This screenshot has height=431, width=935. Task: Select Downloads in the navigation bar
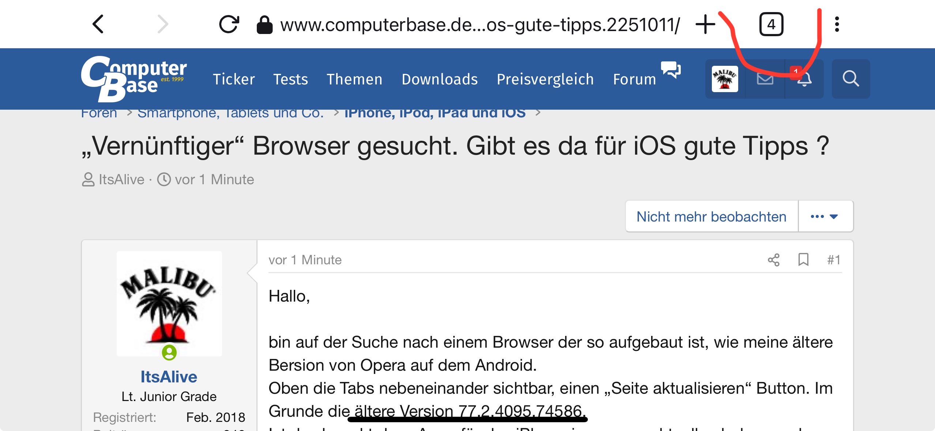click(x=440, y=79)
